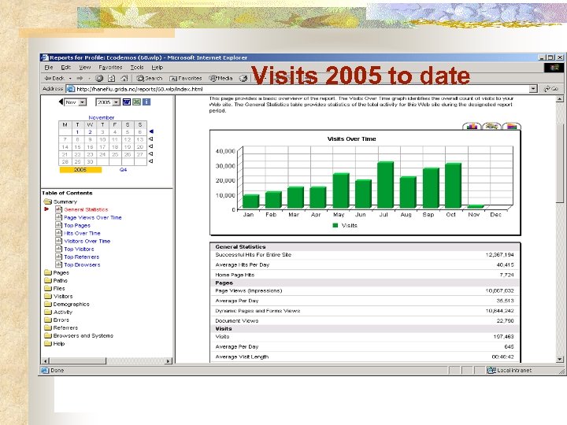Collapse the Summary folder

(x=48, y=201)
